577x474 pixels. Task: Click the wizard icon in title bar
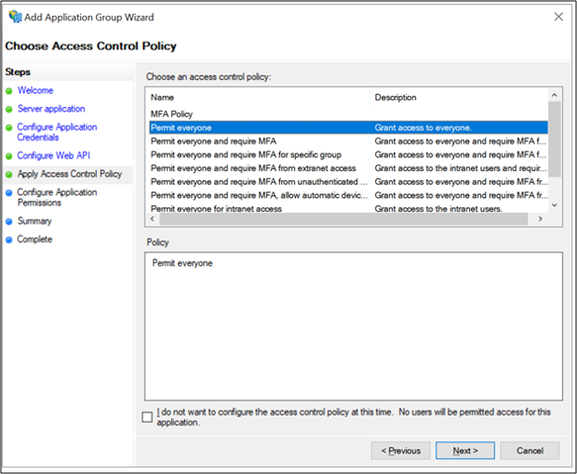tap(14, 17)
